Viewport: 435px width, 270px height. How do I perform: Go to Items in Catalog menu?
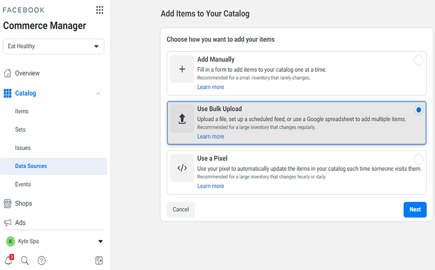(22, 111)
